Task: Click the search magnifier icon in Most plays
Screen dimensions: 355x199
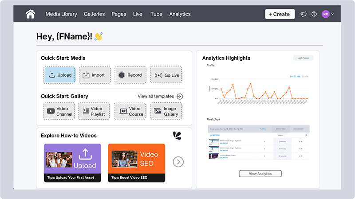Action: point(306,135)
